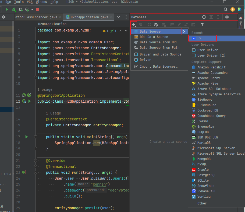Fold main method at line 17
The height and width of the screenshot is (212, 245).
click(35, 137)
